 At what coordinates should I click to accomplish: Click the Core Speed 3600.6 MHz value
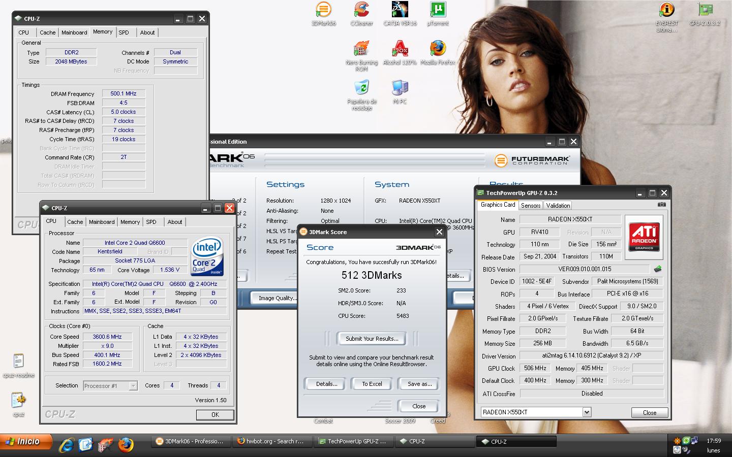(x=107, y=337)
